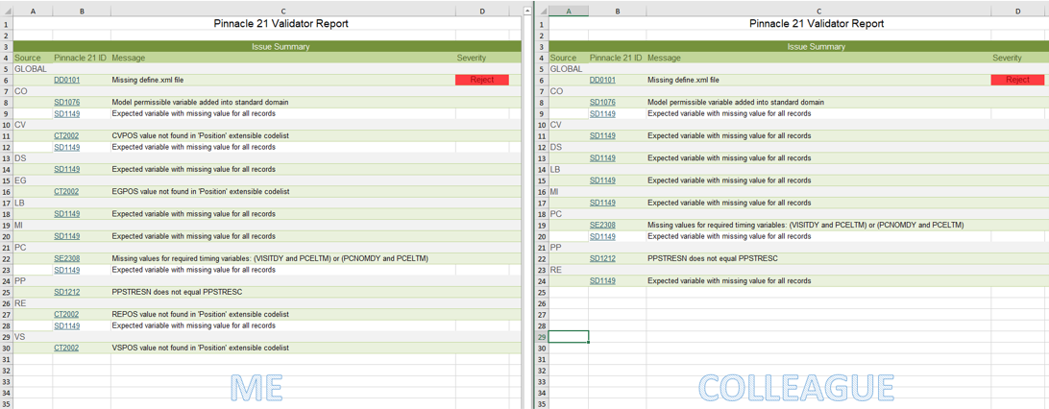
Task: Open the DD0101 link in the left window
Action: (x=67, y=81)
